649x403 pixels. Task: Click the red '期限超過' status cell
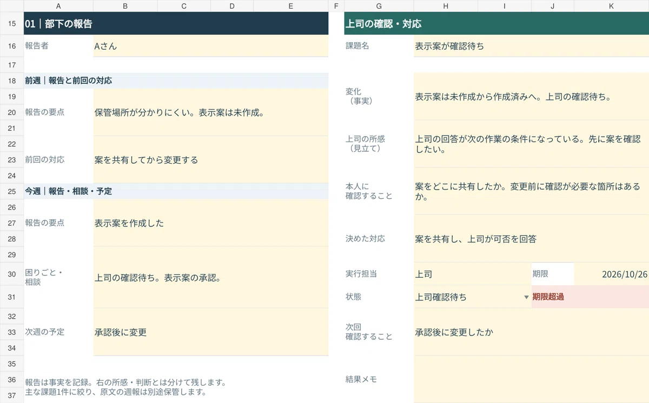[590, 297]
